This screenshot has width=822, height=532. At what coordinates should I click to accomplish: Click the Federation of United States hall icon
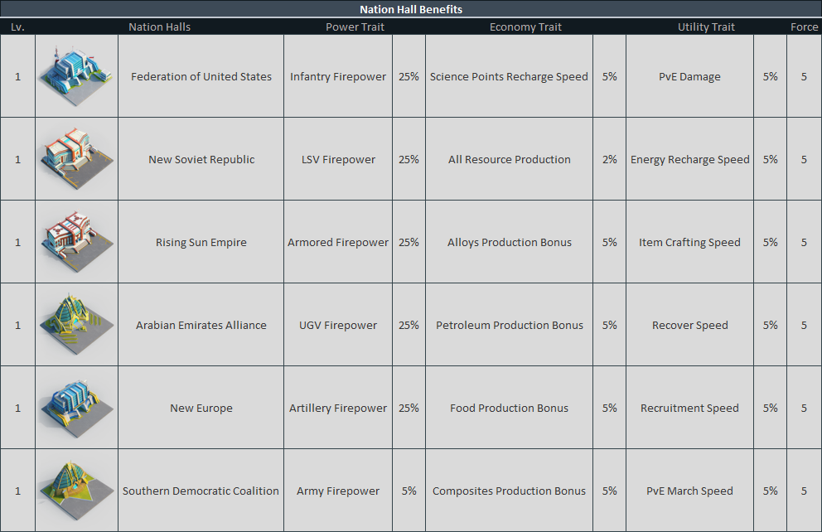[76, 76]
